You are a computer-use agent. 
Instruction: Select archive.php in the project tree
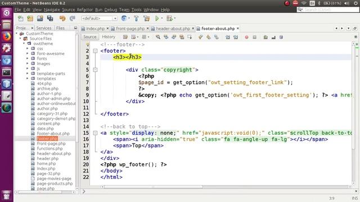[47, 89]
